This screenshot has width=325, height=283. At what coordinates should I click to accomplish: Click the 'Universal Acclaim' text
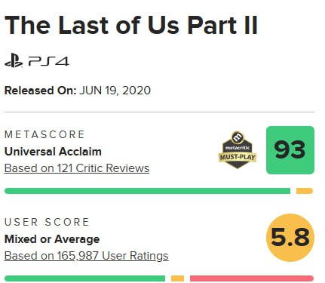53,152
